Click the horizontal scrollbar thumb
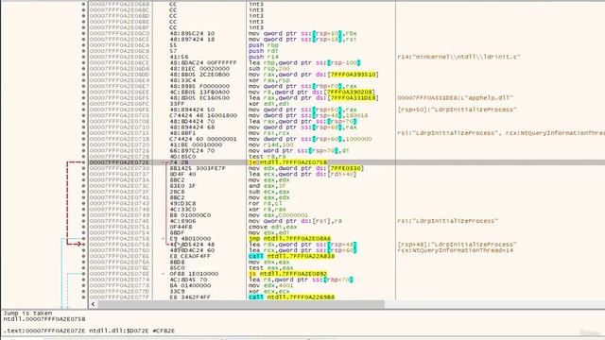 tap(241, 304)
